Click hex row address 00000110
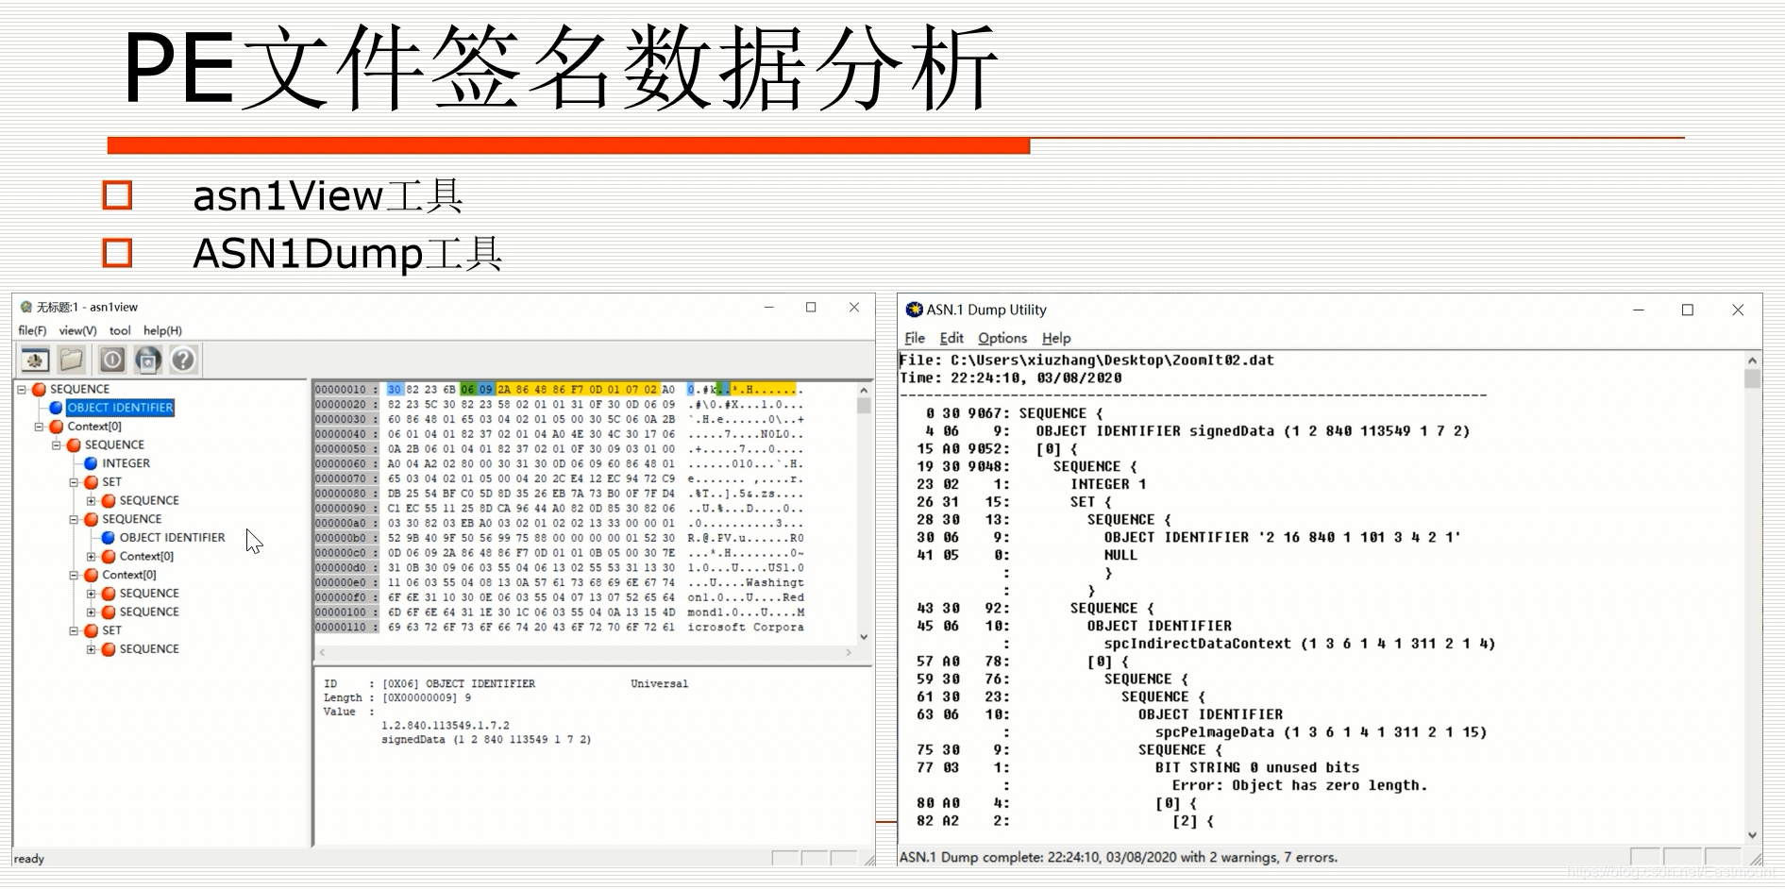1785x889 pixels. 340,628
